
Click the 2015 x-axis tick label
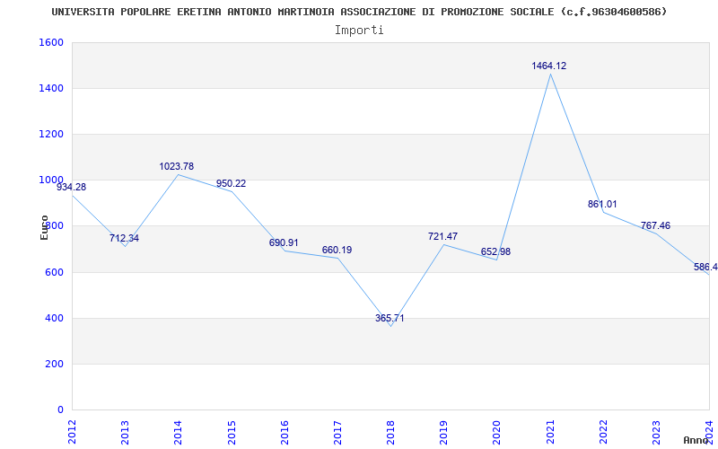pyautogui.click(x=232, y=432)
